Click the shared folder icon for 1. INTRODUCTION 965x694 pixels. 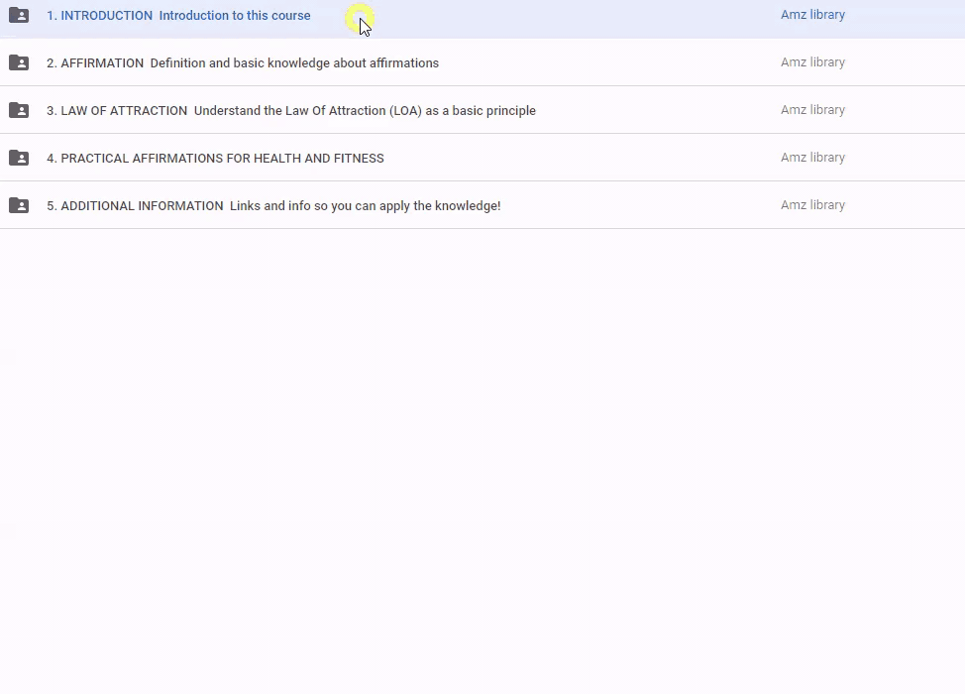(x=19, y=15)
